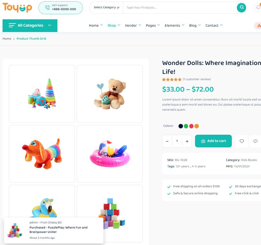The image size is (261, 245).
Task: Expand the All Categories menu
Action: (x=30, y=25)
